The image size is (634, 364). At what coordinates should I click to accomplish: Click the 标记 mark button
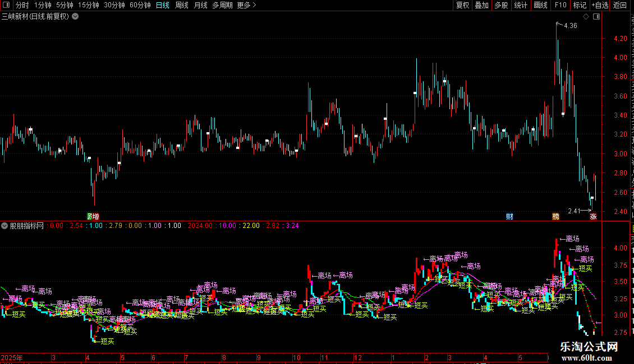click(x=580, y=5)
